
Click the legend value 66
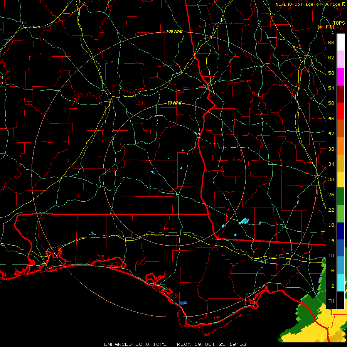331,42
